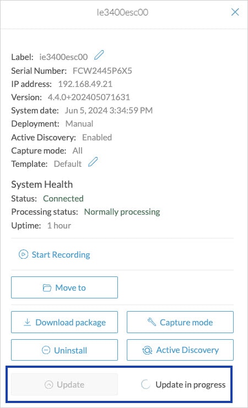The height and width of the screenshot is (408, 248).
Task: Edit the Template with pencil icon
Action: [x=93, y=162]
